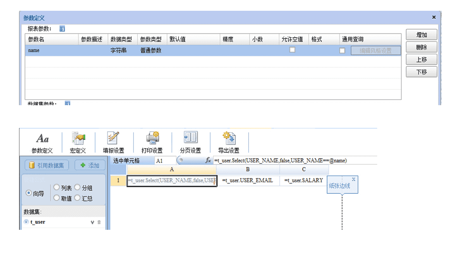Close the 纸张边线 tooltip with x
The image size is (469, 265).
(354, 179)
